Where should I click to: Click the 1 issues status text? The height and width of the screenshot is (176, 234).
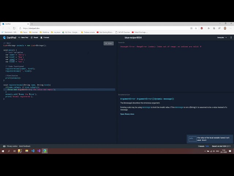[x=201, y=146]
